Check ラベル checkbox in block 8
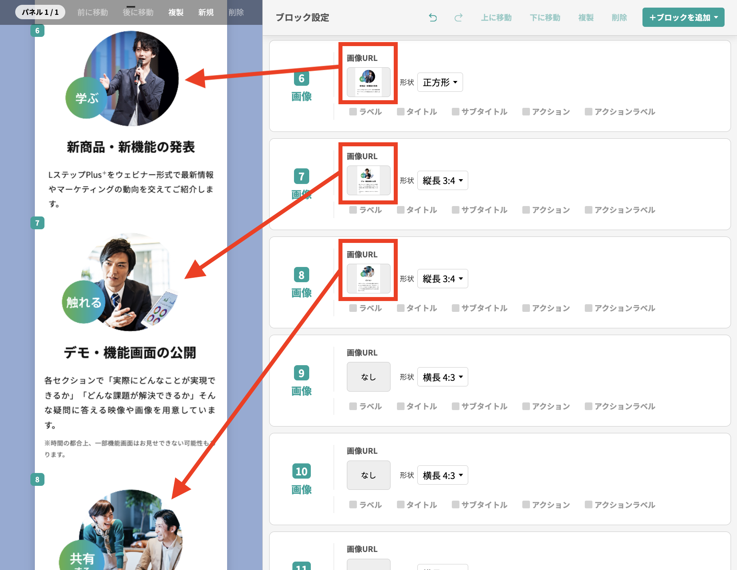 coord(353,308)
